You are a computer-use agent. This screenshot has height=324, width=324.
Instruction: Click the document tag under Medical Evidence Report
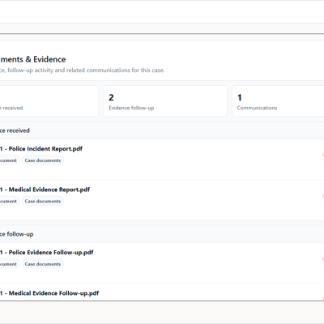click(x=9, y=201)
